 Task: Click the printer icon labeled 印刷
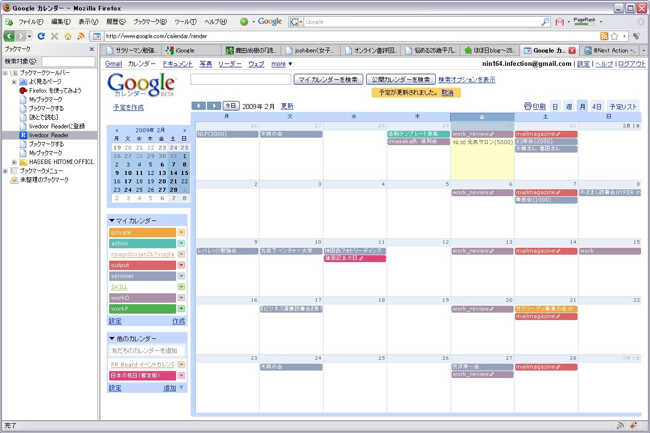(x=528, y=106)
